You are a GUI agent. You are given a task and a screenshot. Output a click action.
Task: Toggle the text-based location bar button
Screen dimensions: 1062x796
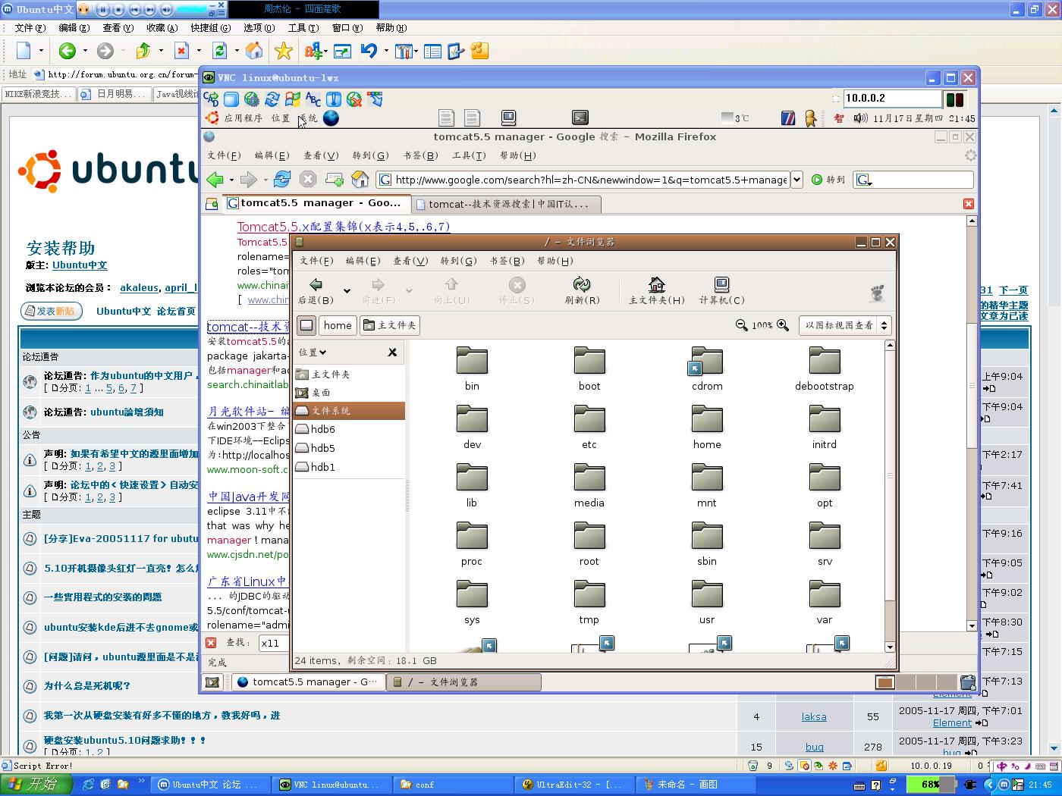point(306,325)
